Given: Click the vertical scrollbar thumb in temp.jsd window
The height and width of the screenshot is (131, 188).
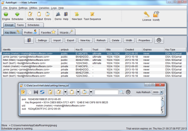Looking at the screenshot, I should [163, 104].
